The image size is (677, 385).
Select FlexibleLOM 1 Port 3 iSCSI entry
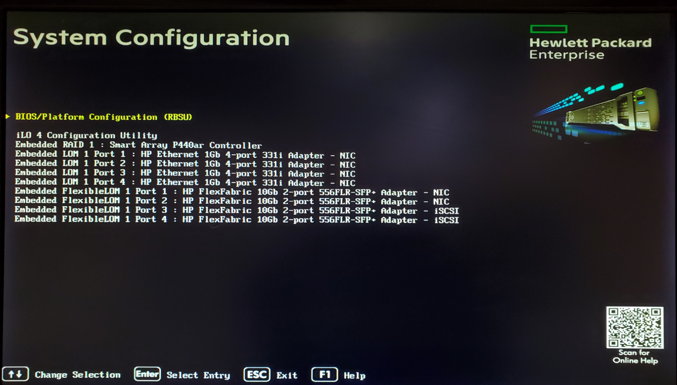(x=236, y=210)
